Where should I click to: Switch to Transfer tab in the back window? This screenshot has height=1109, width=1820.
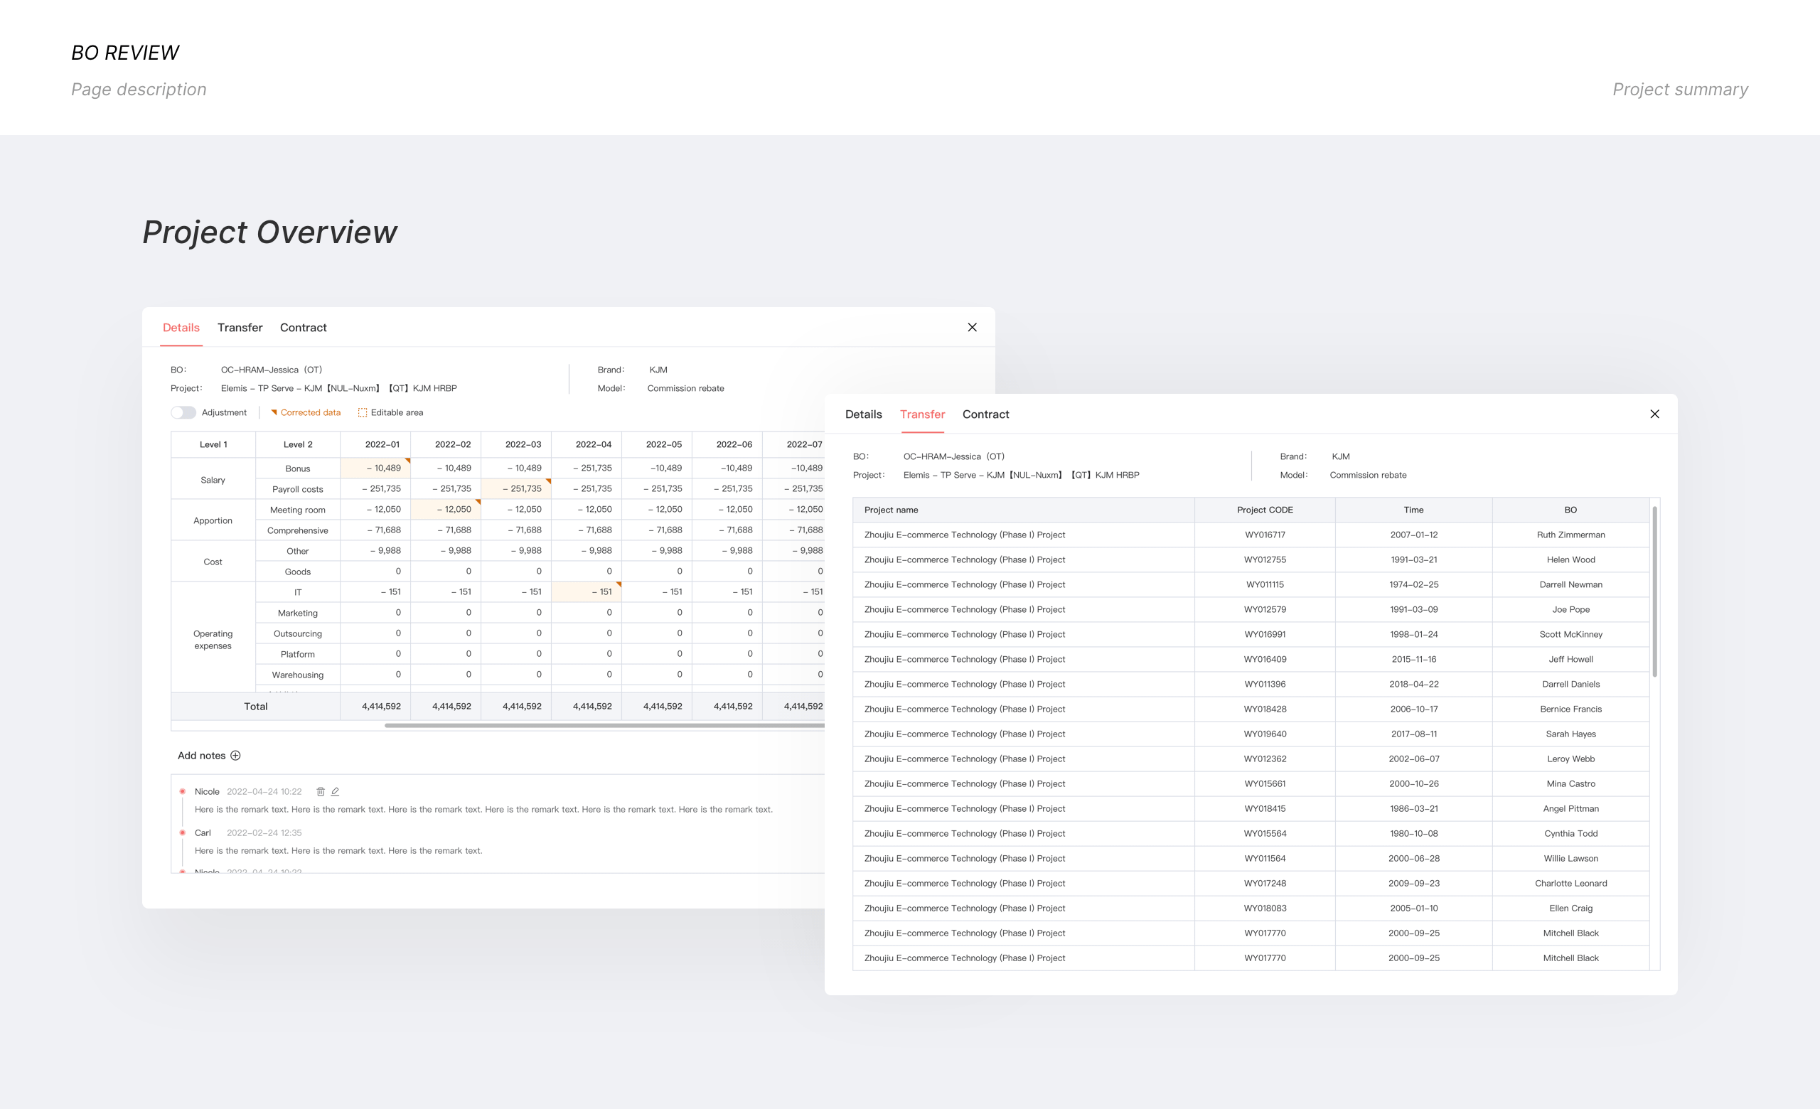(240, 327)
